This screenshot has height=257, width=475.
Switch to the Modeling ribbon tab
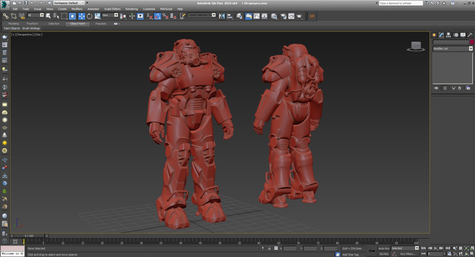pos(14,23)
